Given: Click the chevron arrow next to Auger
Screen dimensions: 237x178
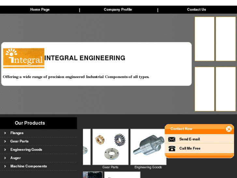Looking at the screenshot, I should (5, 158).
